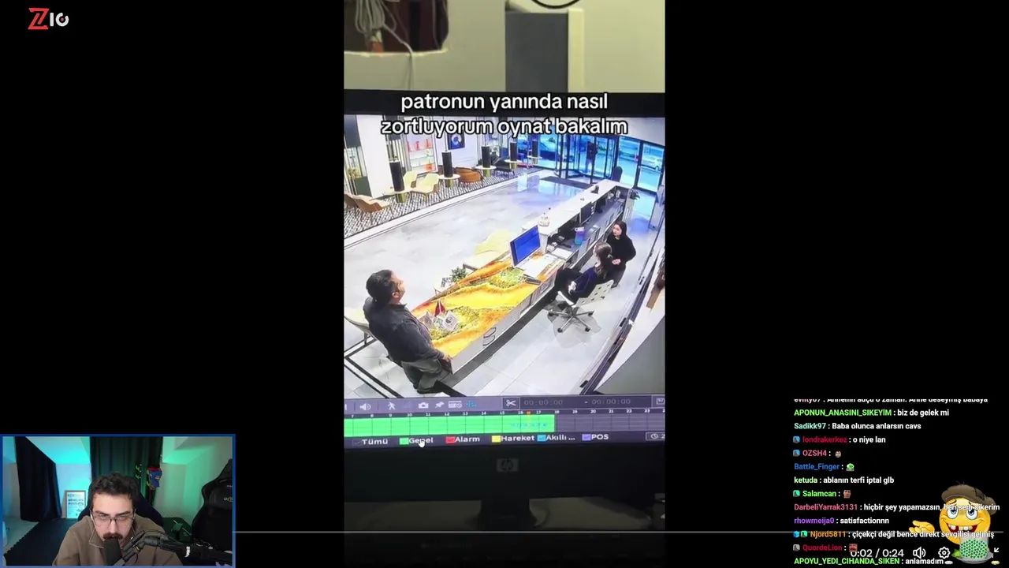
Task: Toggle the blue Akıllı recording filter
Action: pos(542,438)
